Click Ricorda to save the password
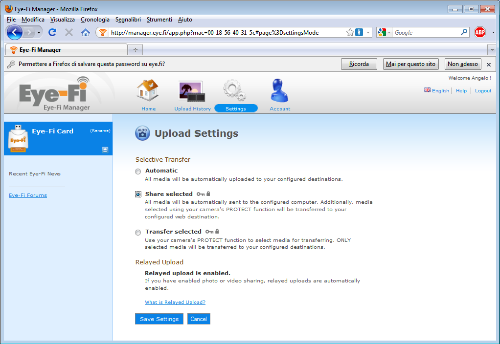The image size is (500, 344). coord(359,64)
